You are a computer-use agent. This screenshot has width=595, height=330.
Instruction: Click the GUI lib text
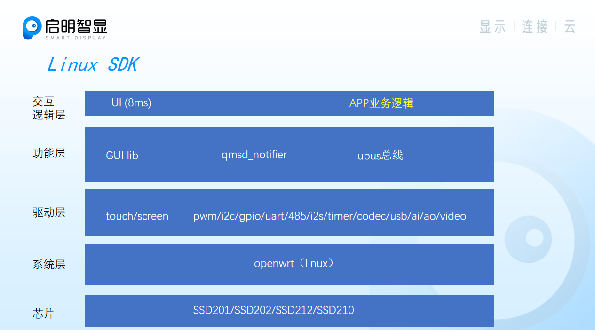pos(122,156)
